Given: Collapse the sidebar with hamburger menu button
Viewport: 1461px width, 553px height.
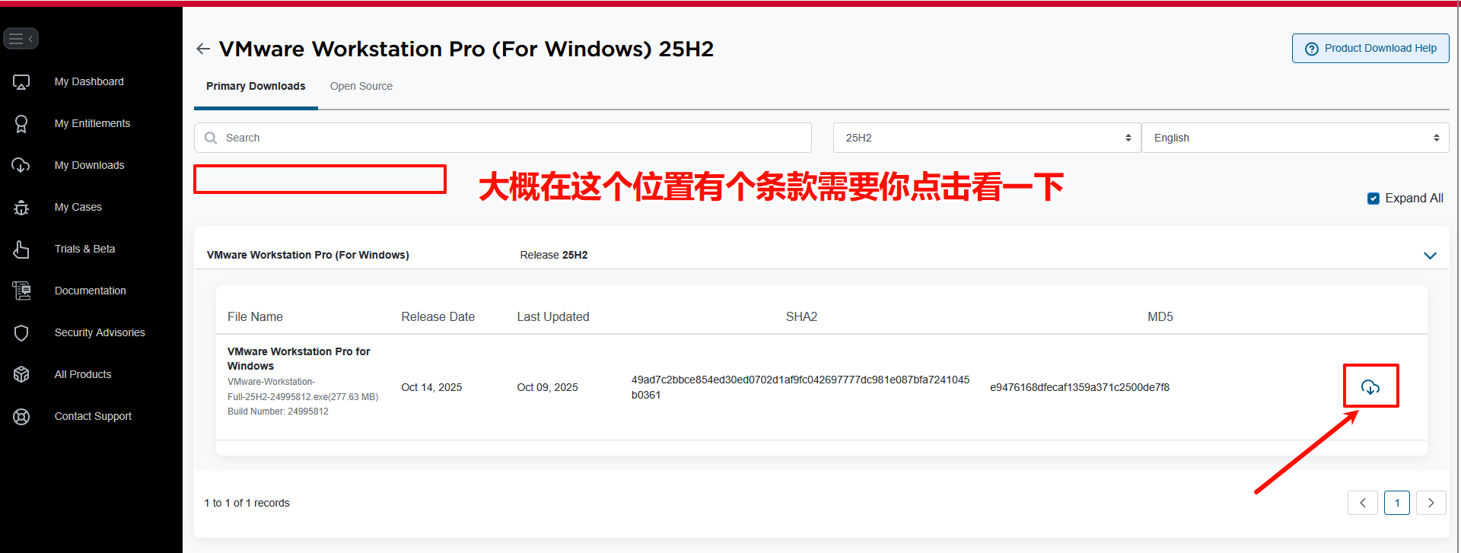Looking at the screenshot, I should (21, 38).
